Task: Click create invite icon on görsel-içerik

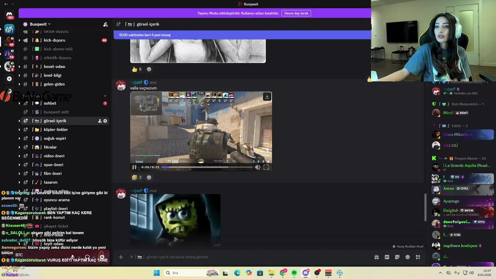Action: coord(100,121)
